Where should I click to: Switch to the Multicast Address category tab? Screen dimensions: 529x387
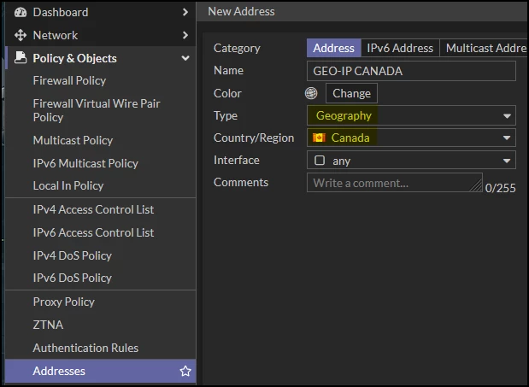pos(484,48)
